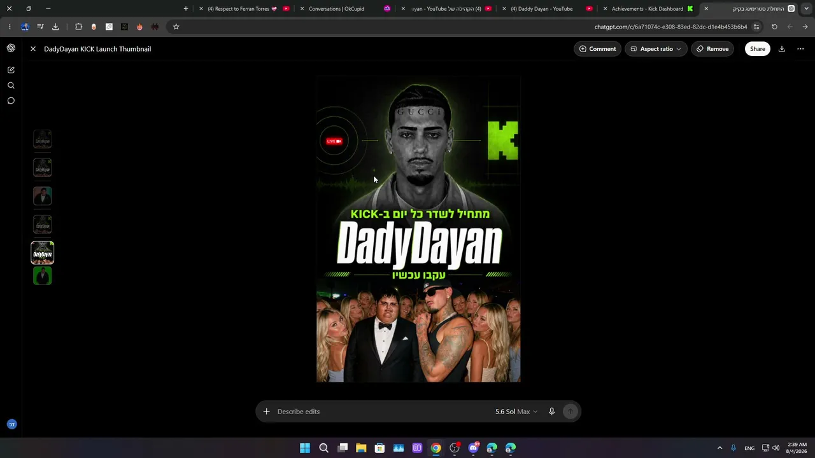Go back with the browser back arrow
Image resolution: width=815 pixels, height=458 pixels.
[x=805, y=27]
